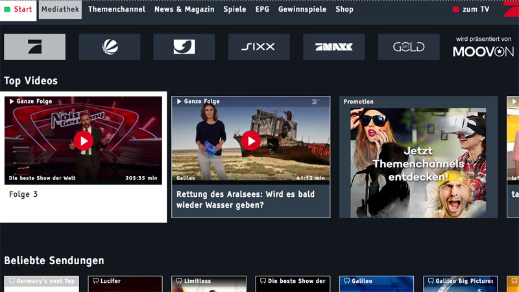Screen dimensions: 519x292
Task: Click the 'Beliebte Sendungen' heading
Action: (54, 260)
